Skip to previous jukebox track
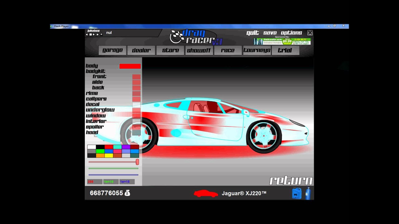Screen dimensions: 399x224 pyautogui.click(x=87, y=35)
